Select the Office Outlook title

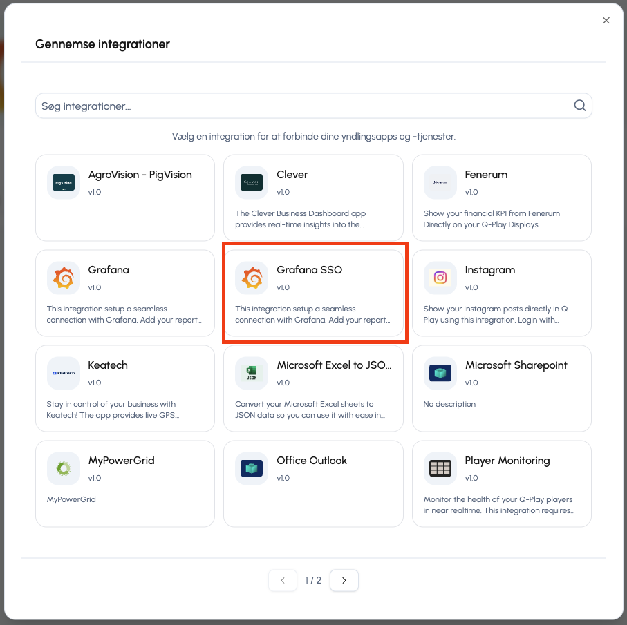(312, 461)
